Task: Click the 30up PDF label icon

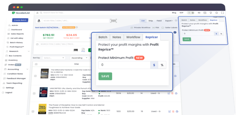Action: coord(83,50)
